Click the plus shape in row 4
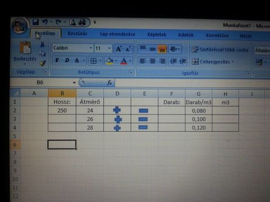 pyautogui.click(x=117, y=128)
